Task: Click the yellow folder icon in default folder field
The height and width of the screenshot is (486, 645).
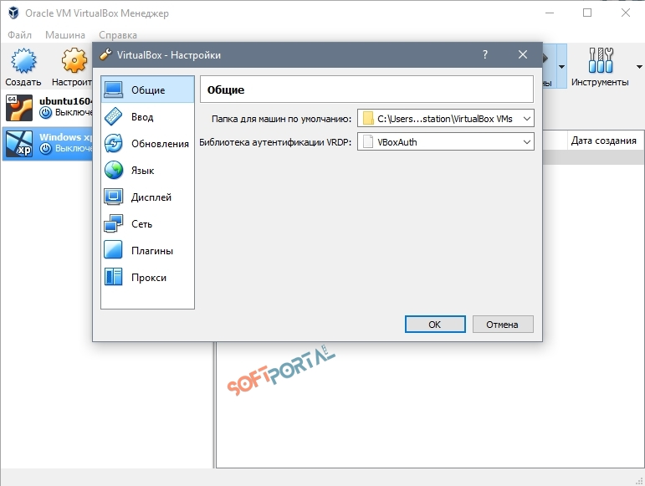Action: tap(368, 119)
